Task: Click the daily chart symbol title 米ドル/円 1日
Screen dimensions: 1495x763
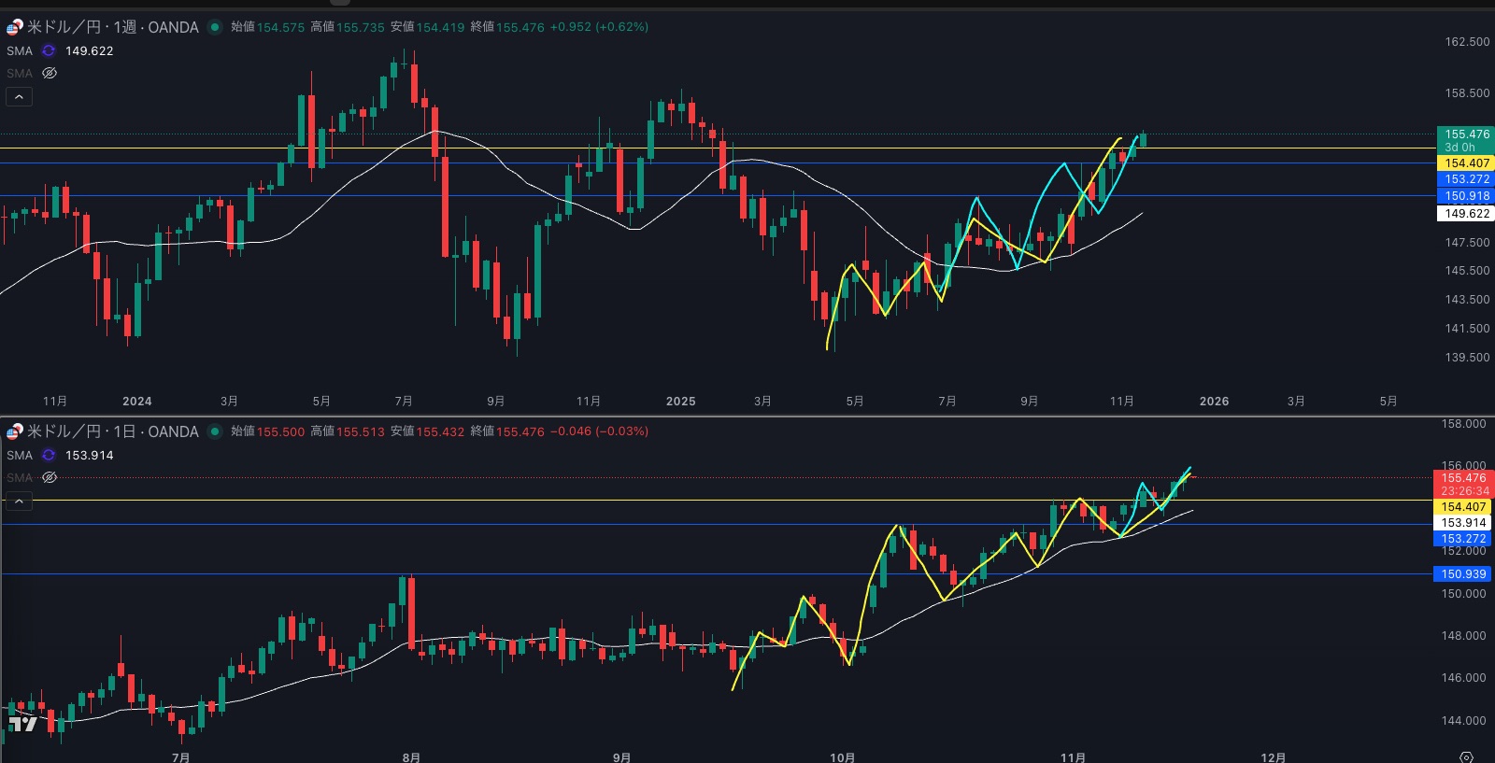Action: point(112,431)
